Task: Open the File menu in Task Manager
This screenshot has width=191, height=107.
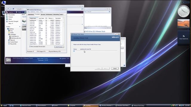Action: point(29,12)
